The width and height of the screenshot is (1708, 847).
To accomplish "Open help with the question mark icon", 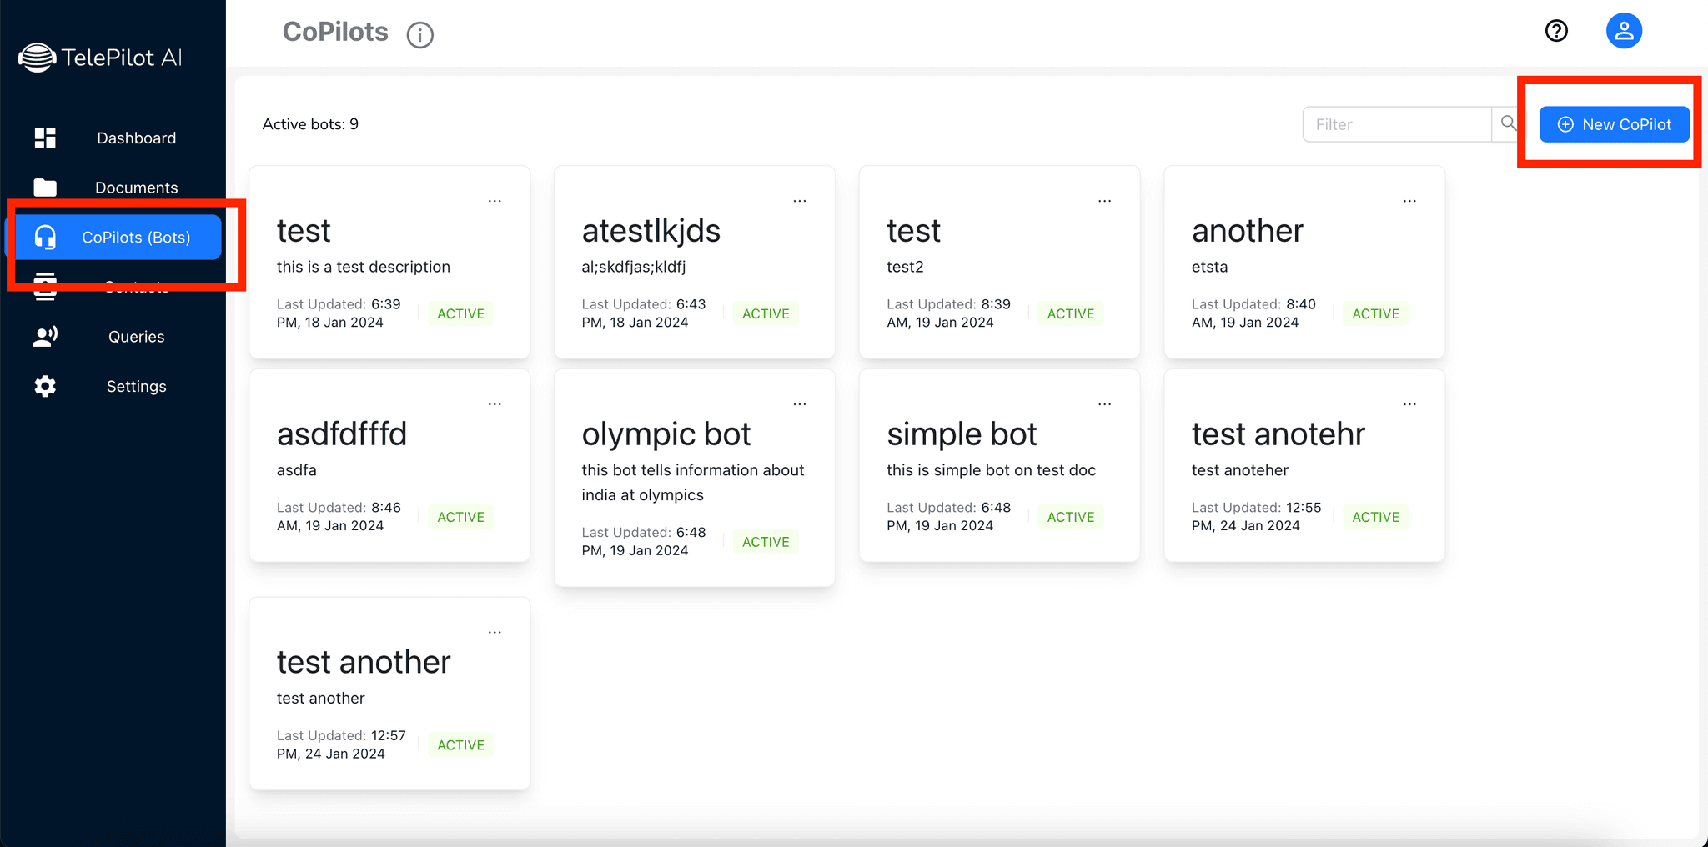I will [1556, 31].
